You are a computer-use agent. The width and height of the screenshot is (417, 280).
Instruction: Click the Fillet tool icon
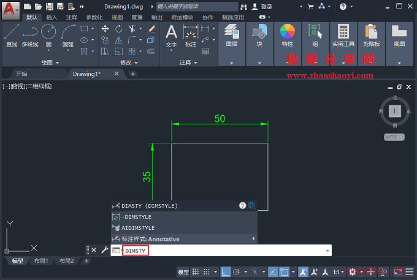(x=132, y=40)
